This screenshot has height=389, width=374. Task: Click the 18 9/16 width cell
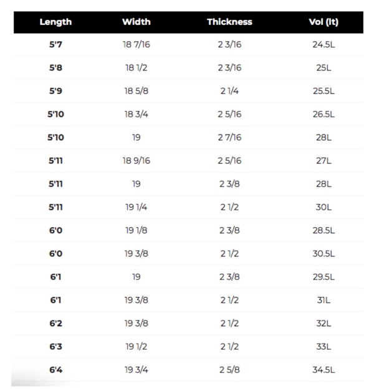point(136,161)
